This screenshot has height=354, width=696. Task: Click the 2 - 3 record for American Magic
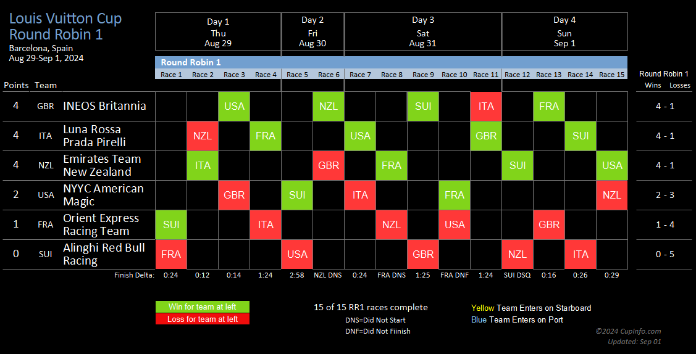tap(665, 196)
